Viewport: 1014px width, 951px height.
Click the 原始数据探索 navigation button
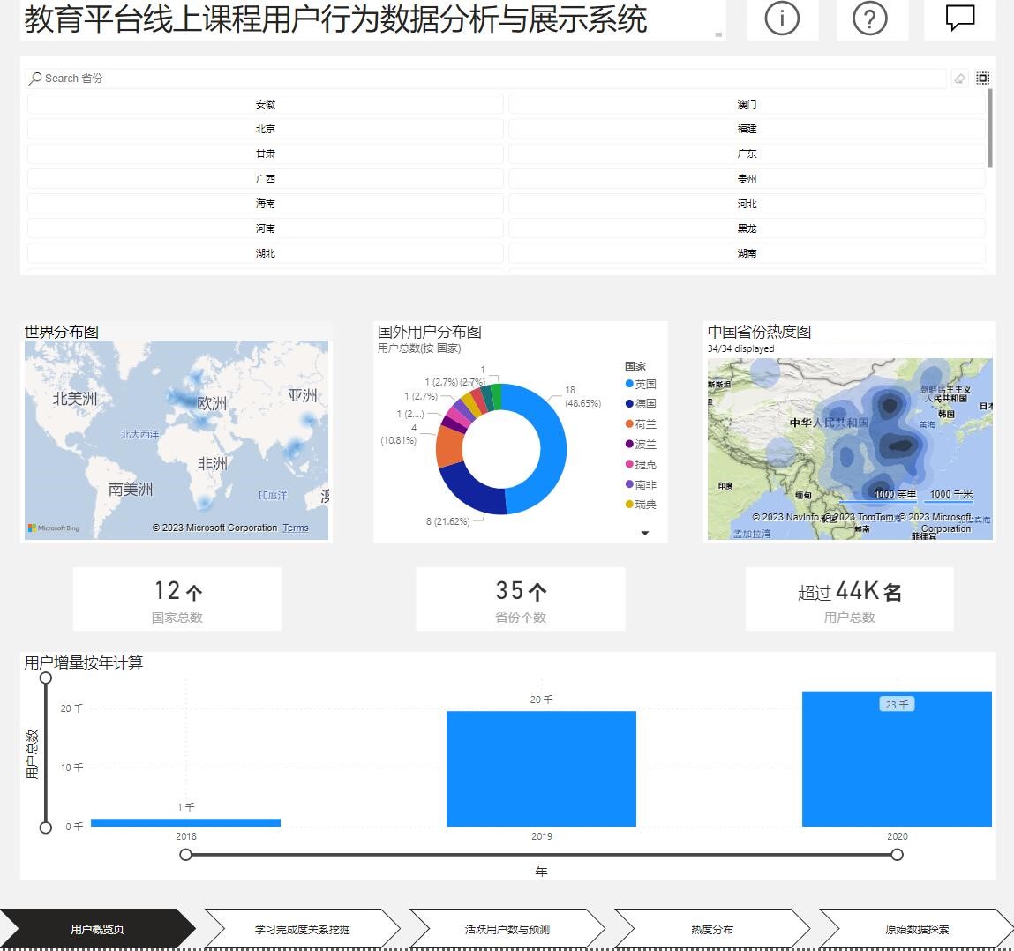pos(917,929)
